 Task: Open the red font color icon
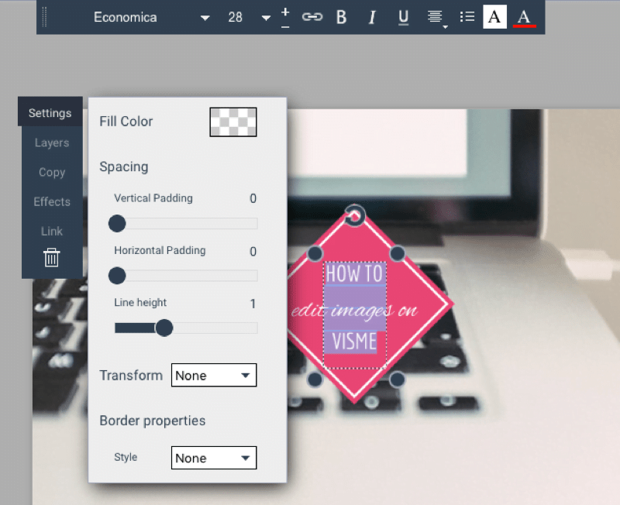pos(525,17)
